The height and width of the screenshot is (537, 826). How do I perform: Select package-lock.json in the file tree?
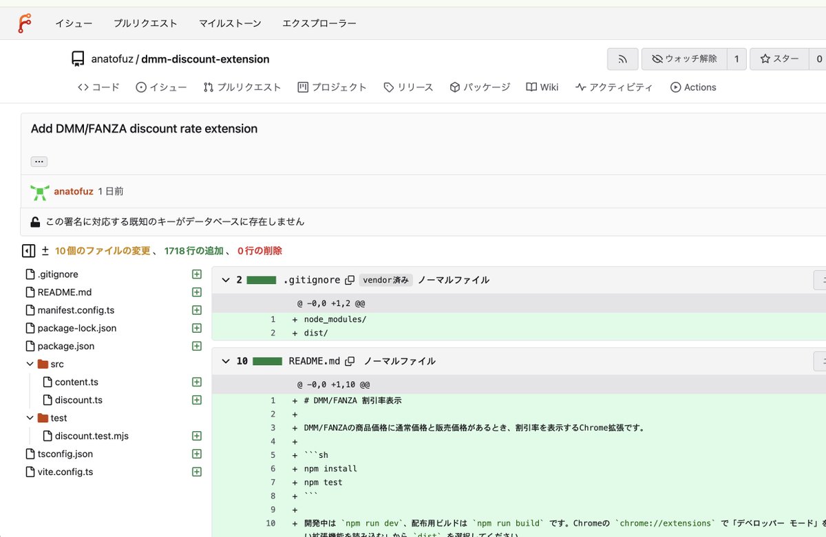77,328
